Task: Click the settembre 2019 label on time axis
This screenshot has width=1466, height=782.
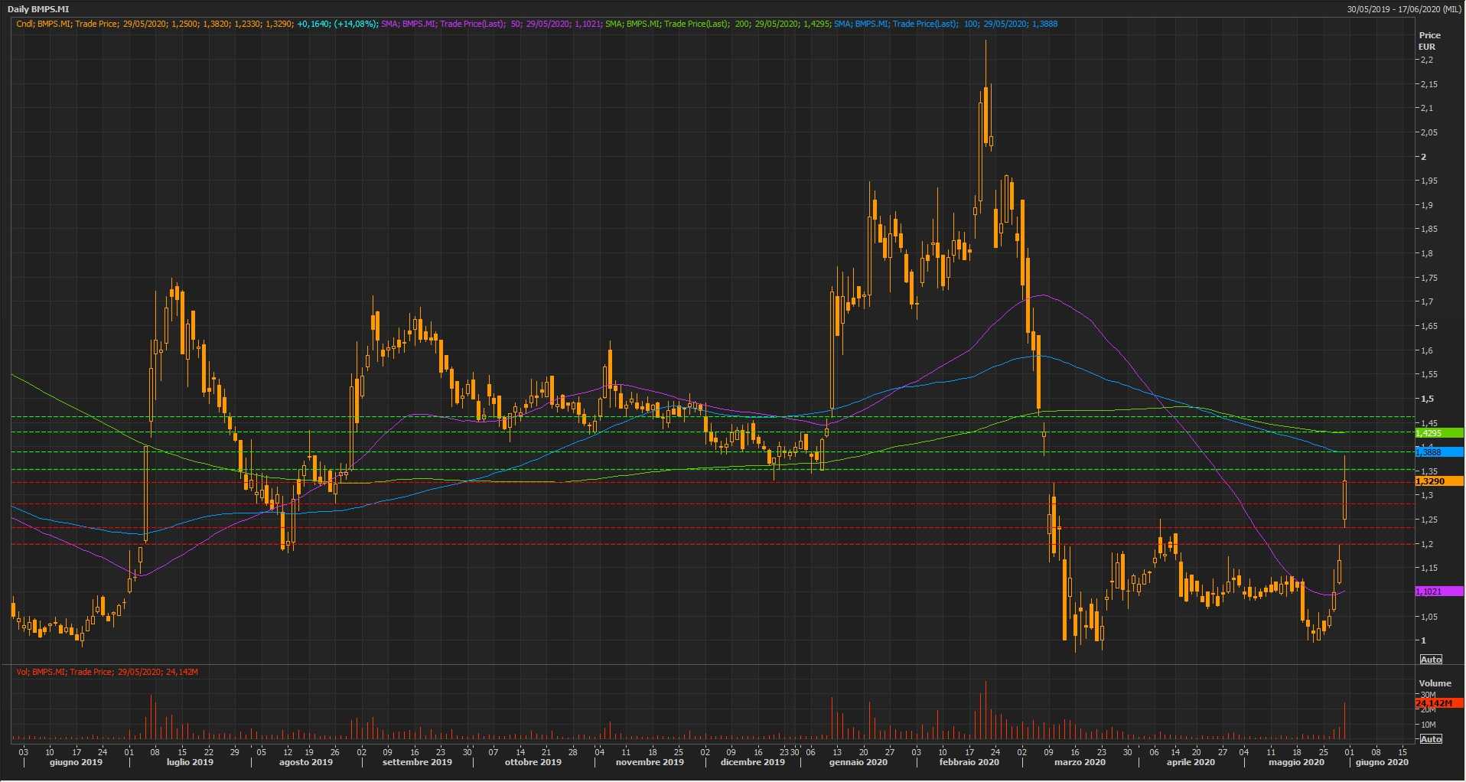Action: point(417,762)
